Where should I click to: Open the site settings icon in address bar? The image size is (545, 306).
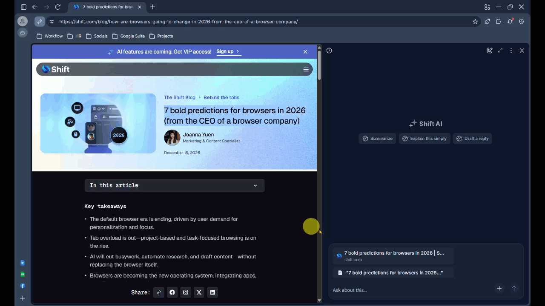tap(52, 22)
